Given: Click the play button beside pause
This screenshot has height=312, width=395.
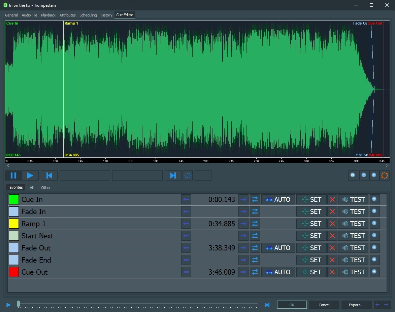Looking at the screenshot, I should 30,175.
